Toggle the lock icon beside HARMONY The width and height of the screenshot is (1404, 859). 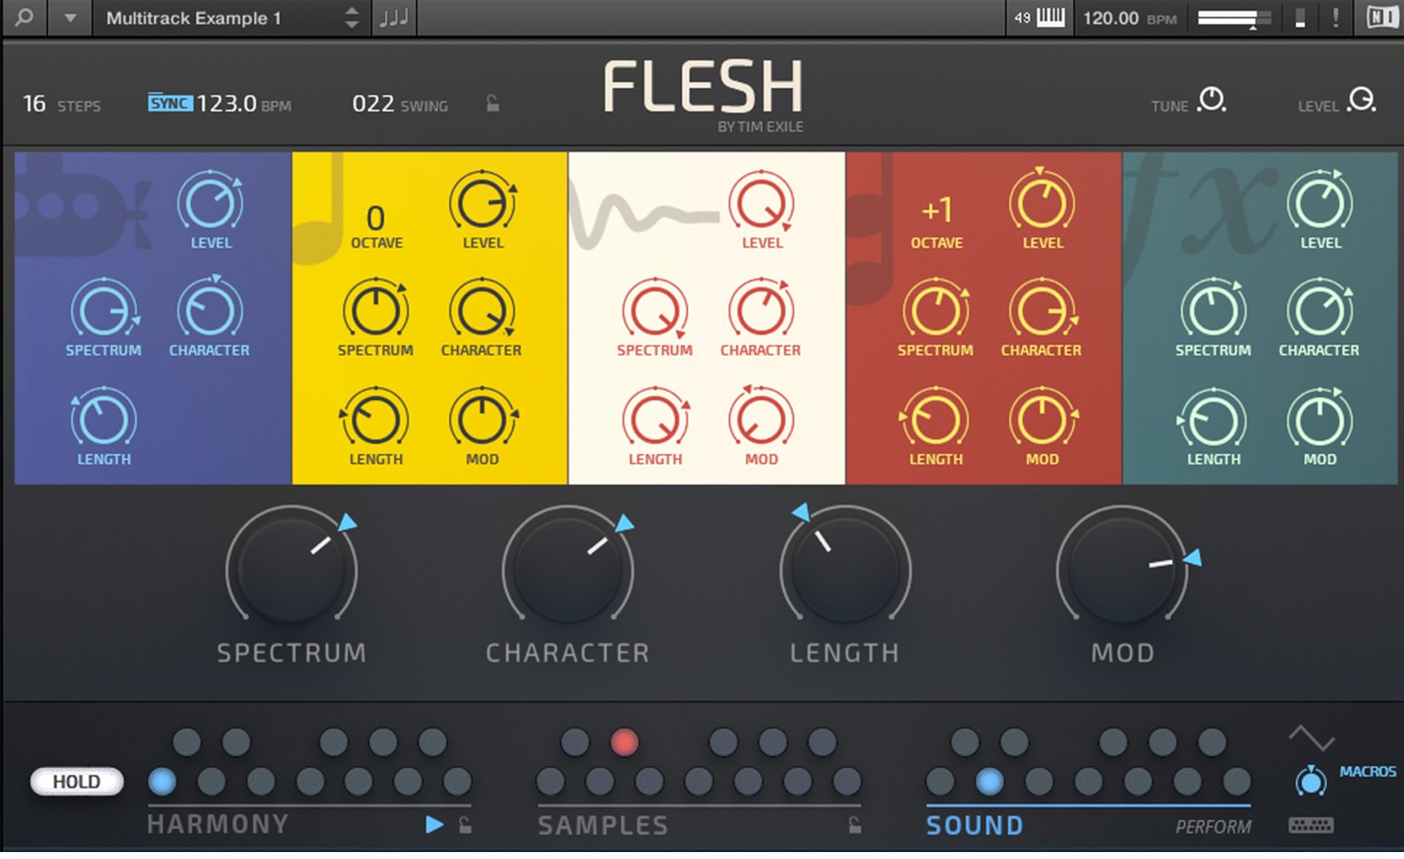[465, 825]
